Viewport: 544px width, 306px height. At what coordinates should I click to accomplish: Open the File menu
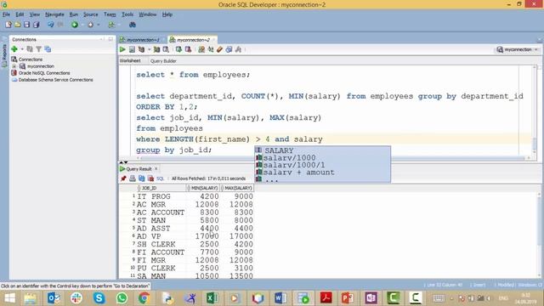point(6,14)
